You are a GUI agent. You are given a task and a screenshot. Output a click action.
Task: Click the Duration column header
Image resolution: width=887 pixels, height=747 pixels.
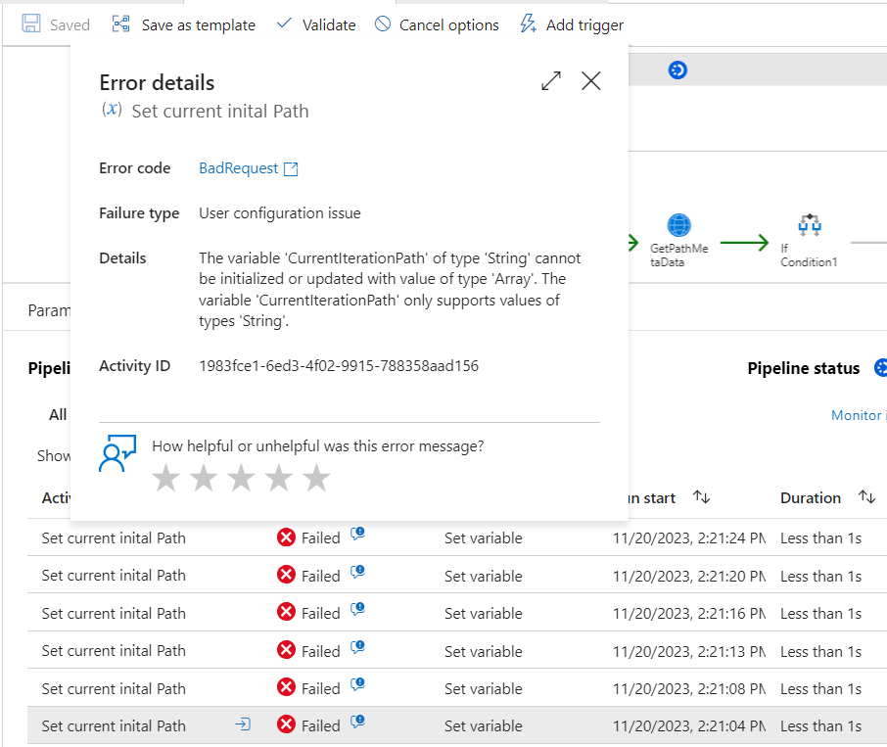click(810, 497)
